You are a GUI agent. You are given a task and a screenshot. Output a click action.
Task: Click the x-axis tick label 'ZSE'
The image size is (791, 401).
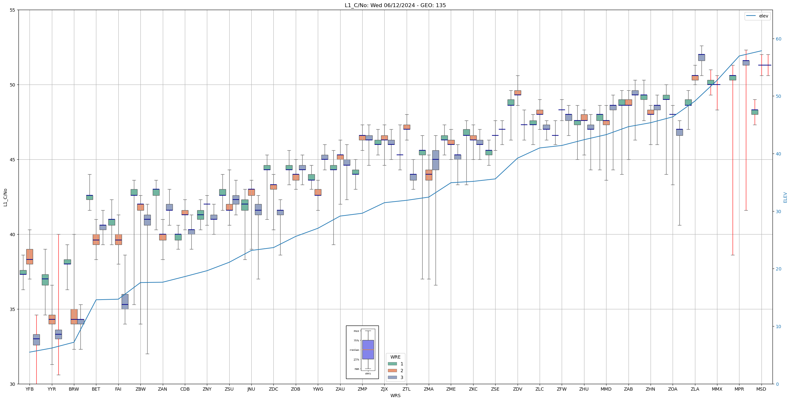495,389
